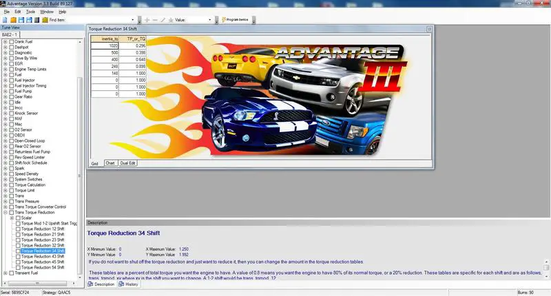
Task: Check the Torque Reduction 12 Shift checkbox
Action: click(x=18, y=229)
